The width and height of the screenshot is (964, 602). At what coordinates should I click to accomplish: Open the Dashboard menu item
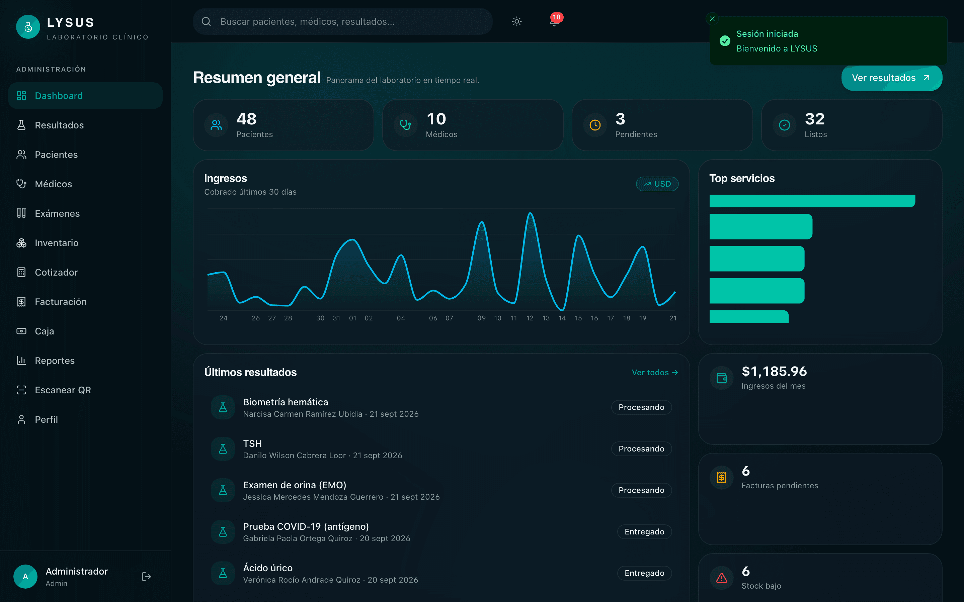click(x=85, y=96)
